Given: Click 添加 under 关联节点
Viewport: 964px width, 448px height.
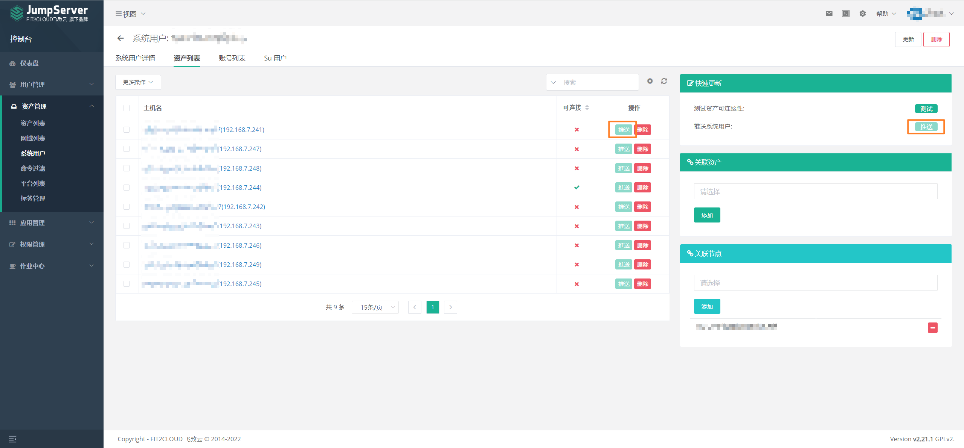Looking at the screenshot, I should click(x=707, y=306).
